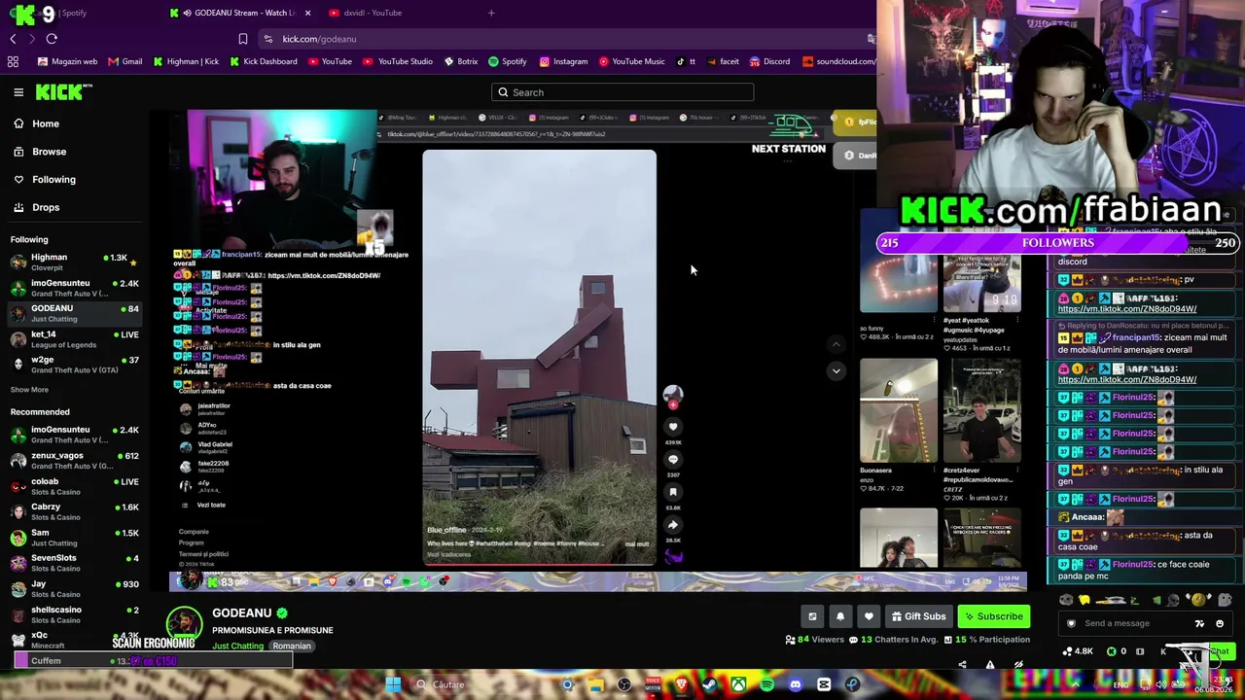Screen dimensions: 1245x700
Task: Toggle the notification bell for GODEANU
Action: tap(840, 616)
